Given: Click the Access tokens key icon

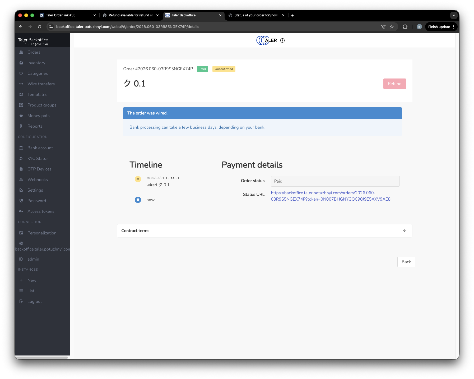Looking at the screenshot, I should point(21,211).
